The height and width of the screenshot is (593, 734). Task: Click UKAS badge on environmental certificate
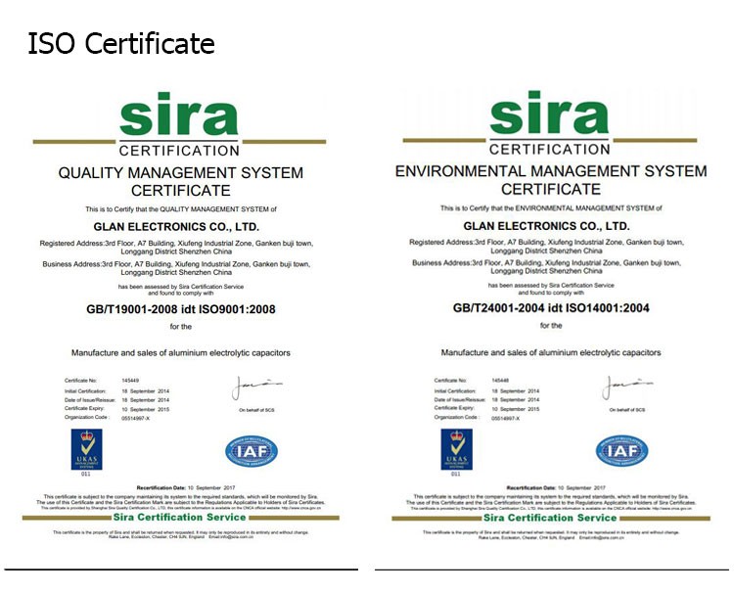point(456,449)
